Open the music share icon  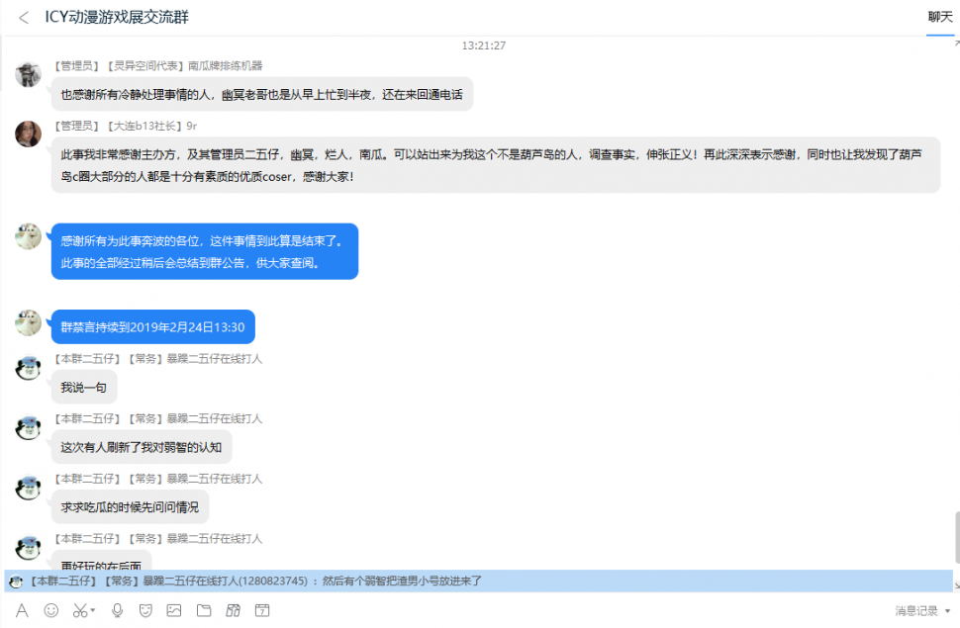[233, 610]
